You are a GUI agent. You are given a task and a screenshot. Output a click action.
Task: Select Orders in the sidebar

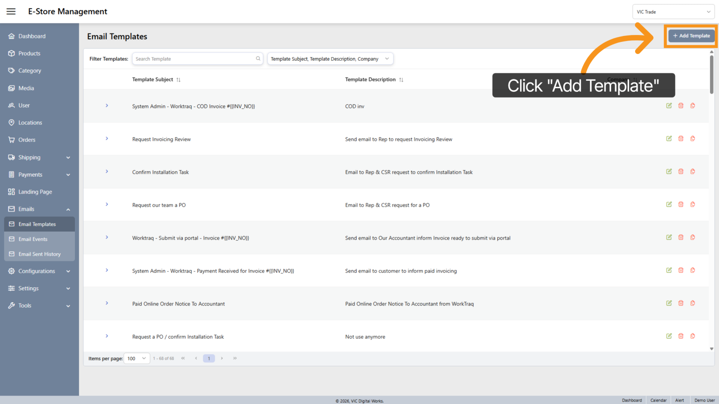click(27, 139)
